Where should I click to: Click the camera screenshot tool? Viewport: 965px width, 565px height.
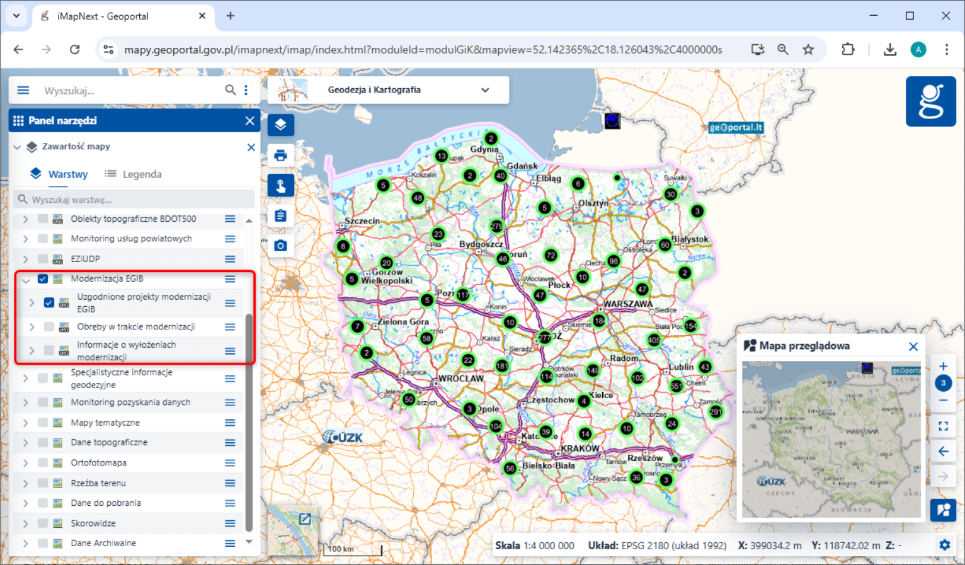pos(280,246)
